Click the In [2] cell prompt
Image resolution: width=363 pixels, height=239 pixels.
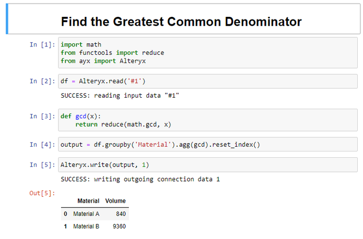[42, 81]
